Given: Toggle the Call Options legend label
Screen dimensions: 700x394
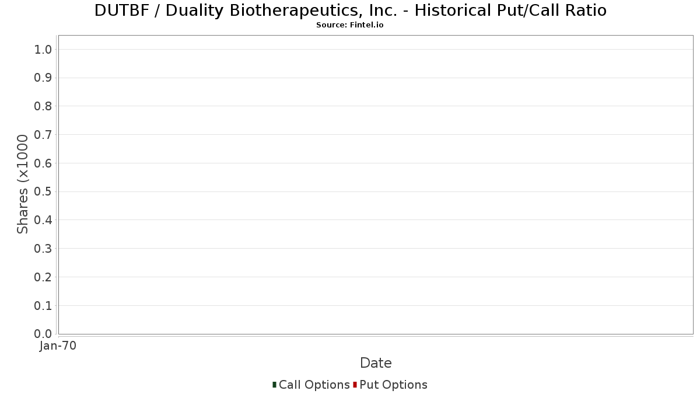Looking at the screenshot, I should 314,385.
